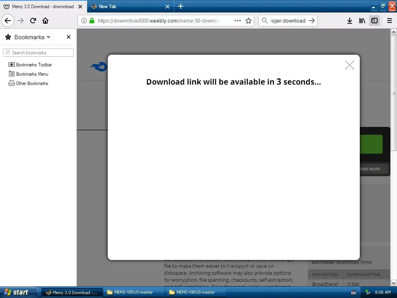Click the Search bookmarks field
397x298 pixels.
coord(38,52)
